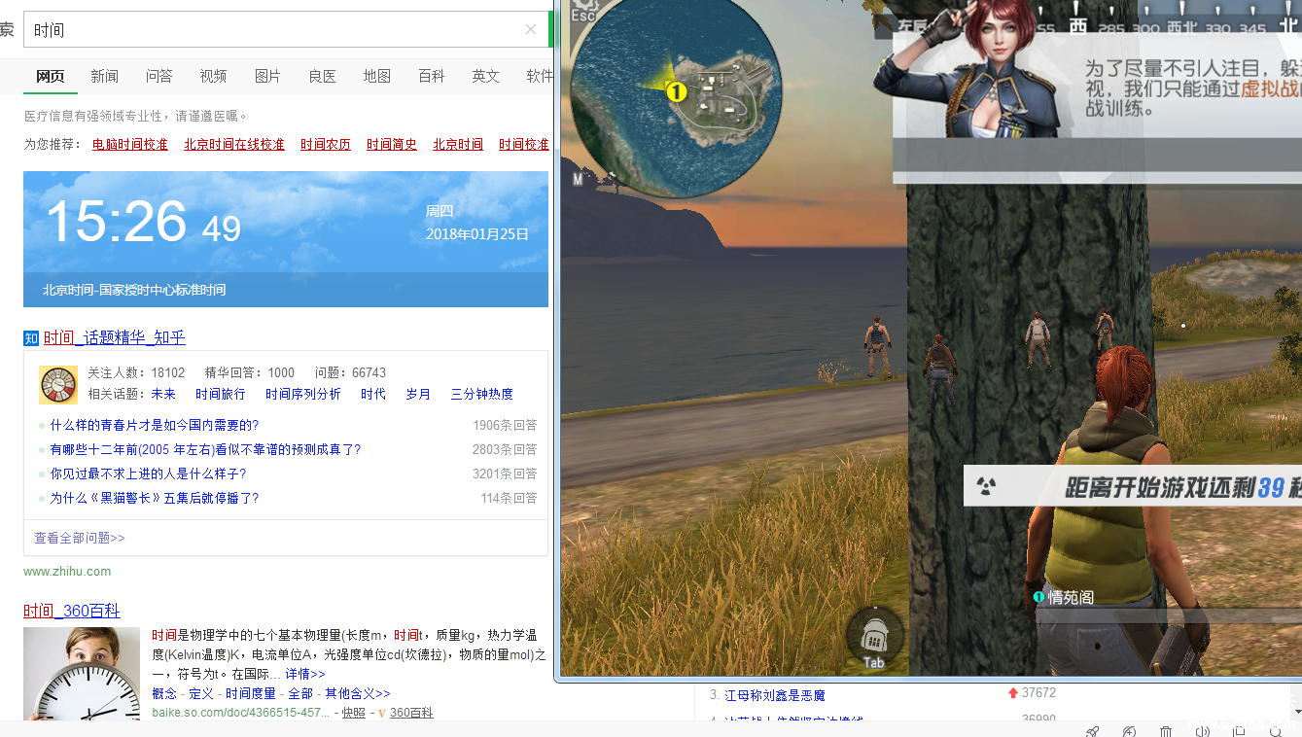Image resolution: width=1302 pixels, height=737 pixels.
Task: Switch to the 百科 tab
Action: [x=431, y=76]
